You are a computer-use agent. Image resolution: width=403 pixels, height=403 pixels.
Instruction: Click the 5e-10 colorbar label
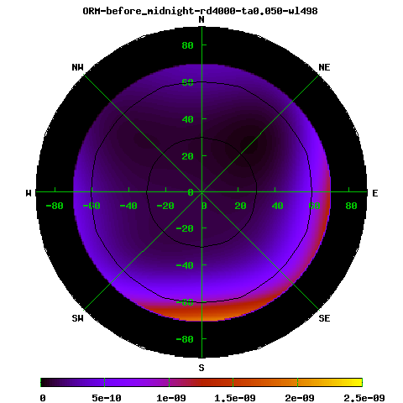tap(107, 398)
